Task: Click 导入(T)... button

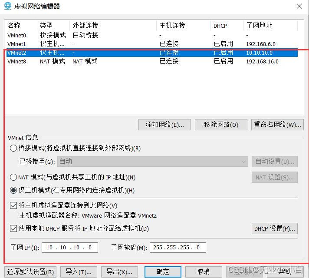Action: 79,272
